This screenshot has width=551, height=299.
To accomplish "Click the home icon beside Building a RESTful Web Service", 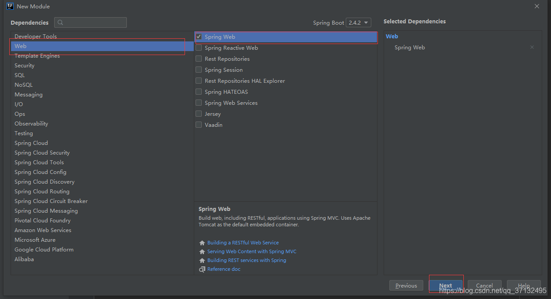I will 202,243.
